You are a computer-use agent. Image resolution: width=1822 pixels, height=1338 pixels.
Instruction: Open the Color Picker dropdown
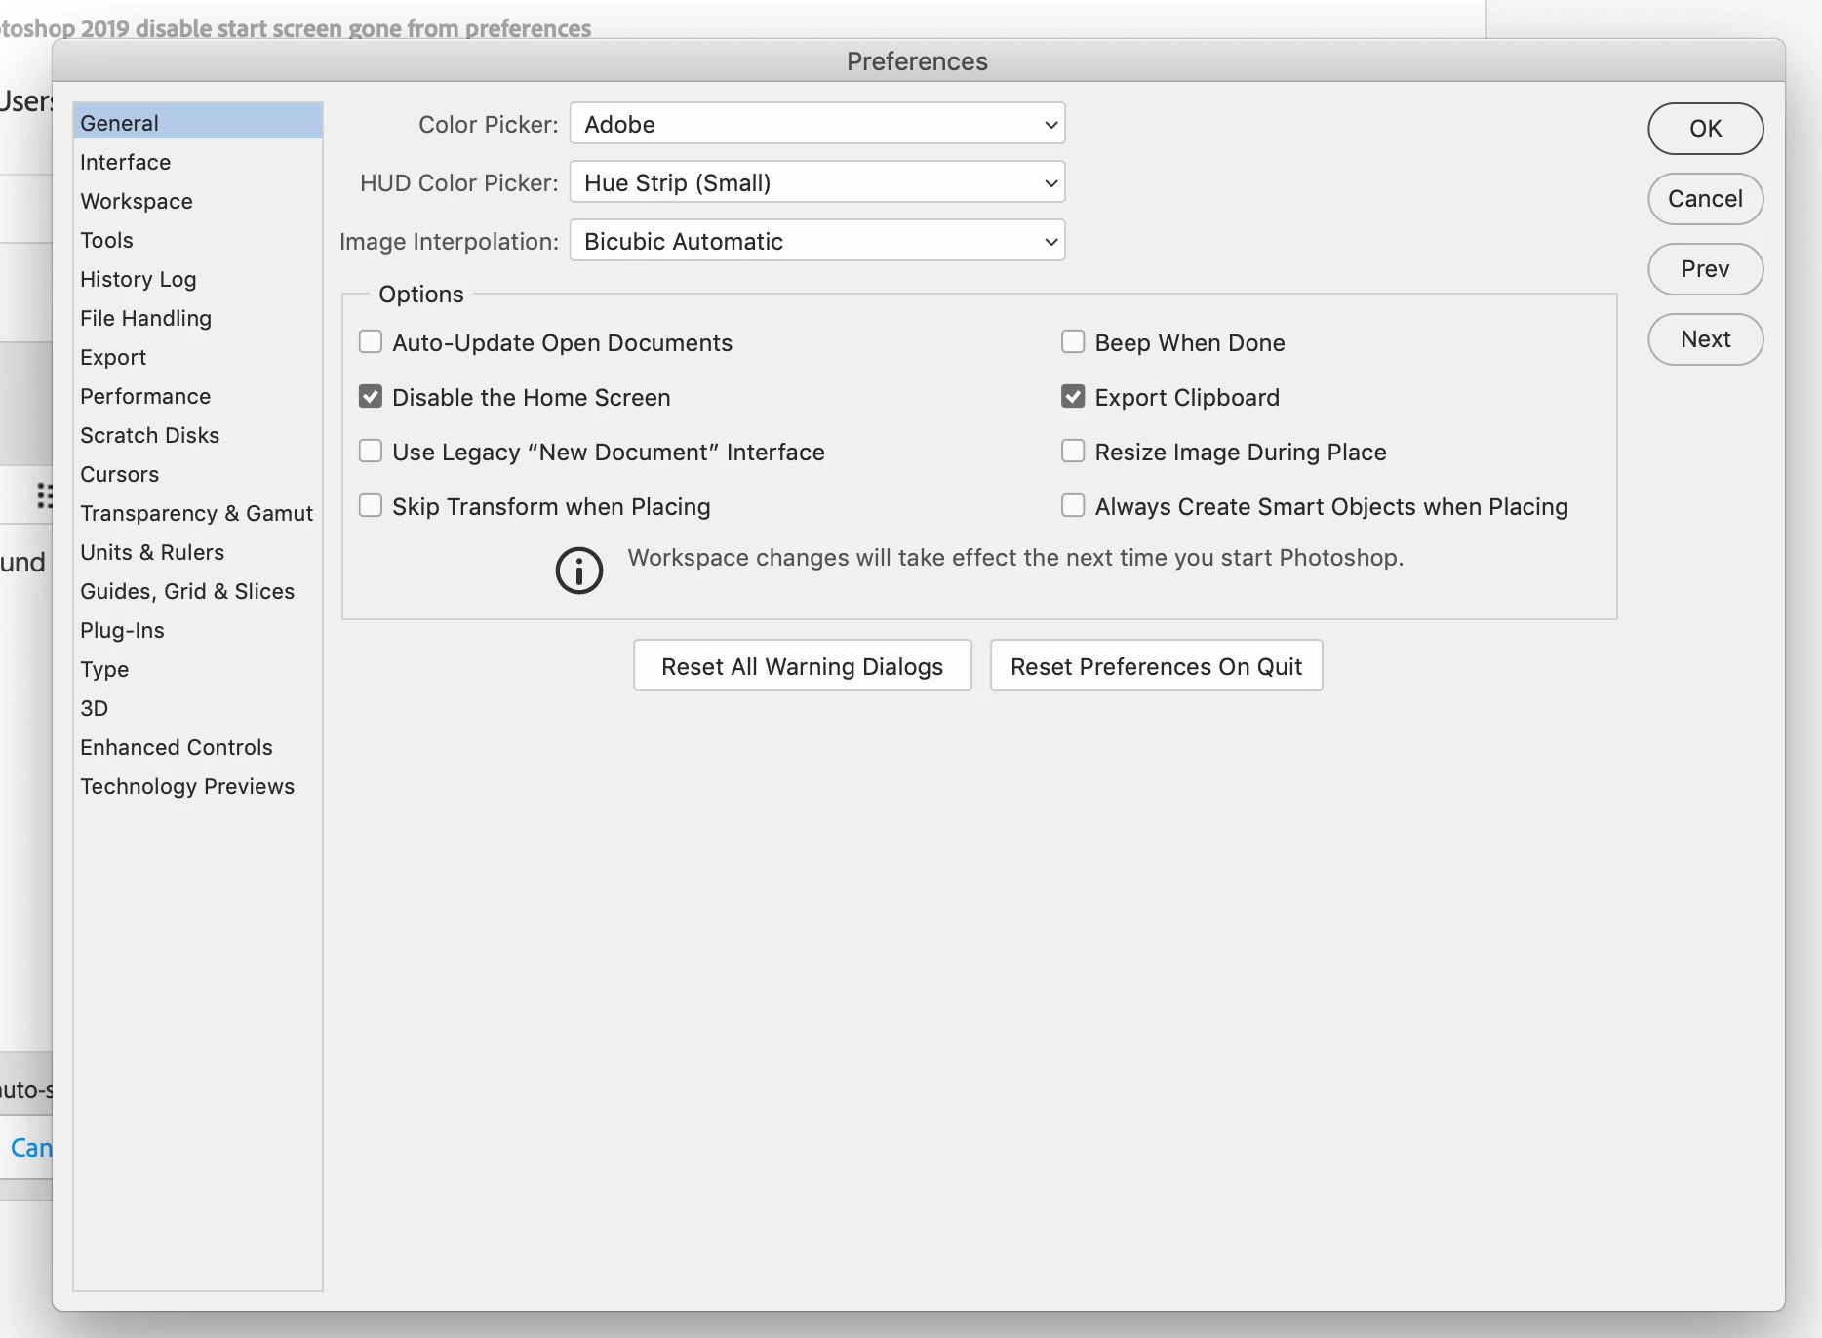817,124
